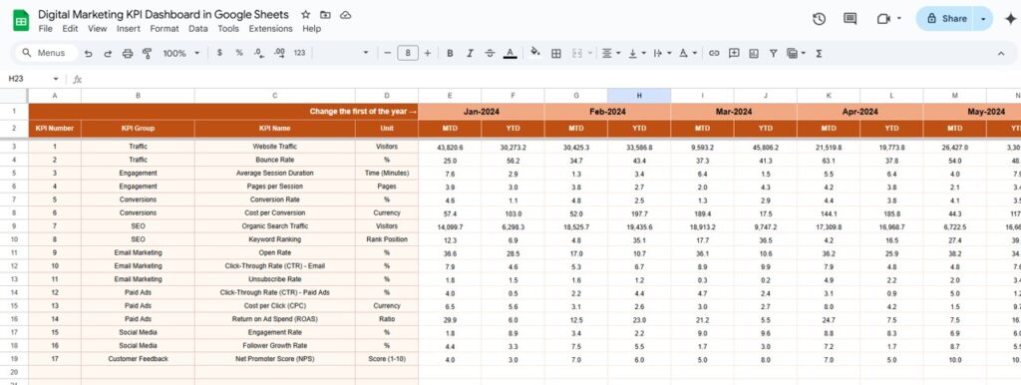
Task: Open horizontal align options
Action: [610, 54]
